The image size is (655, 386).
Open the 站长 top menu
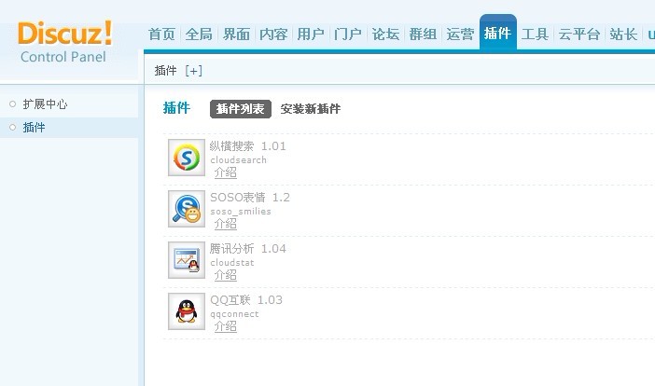(x=623, y=34)
